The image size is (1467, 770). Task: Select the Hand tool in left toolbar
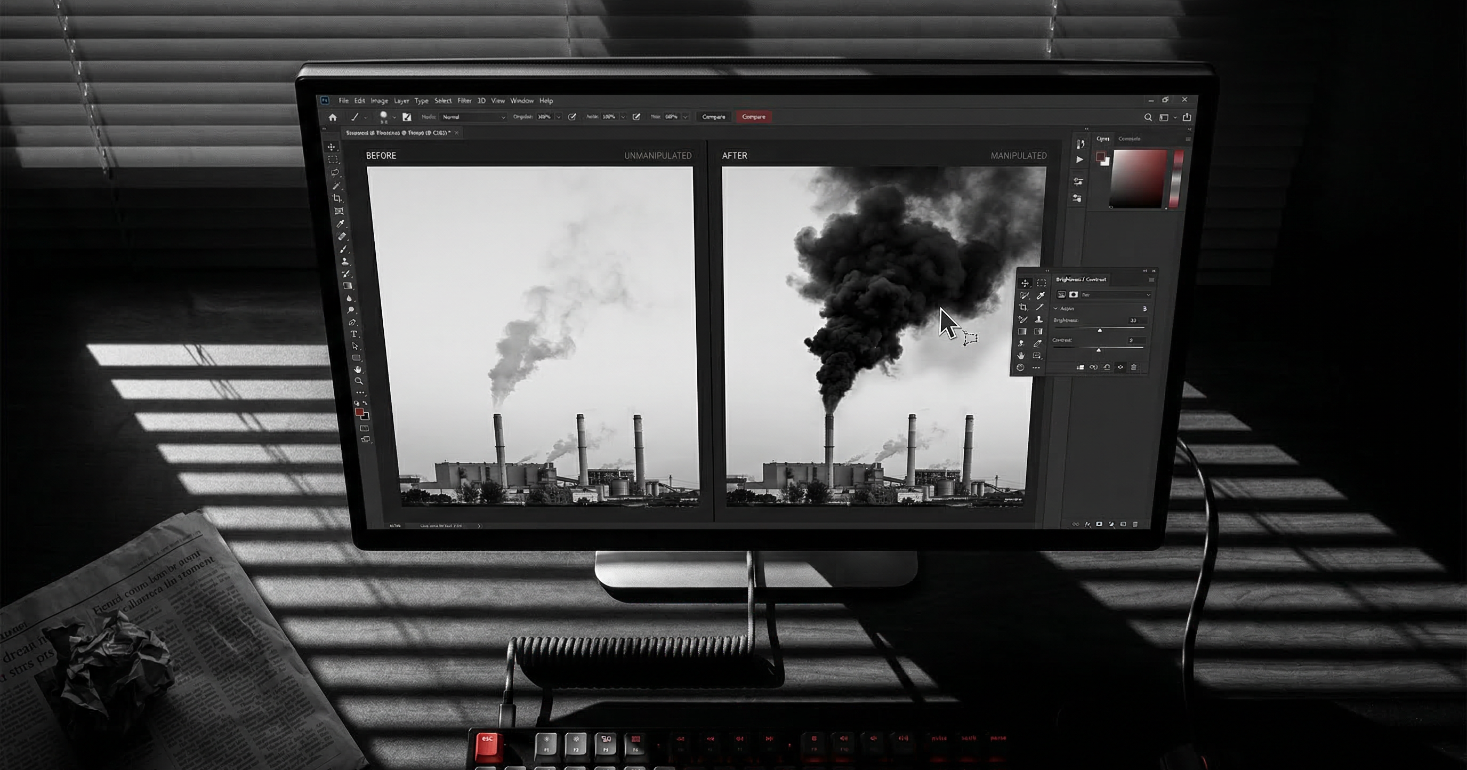point(357,370)
